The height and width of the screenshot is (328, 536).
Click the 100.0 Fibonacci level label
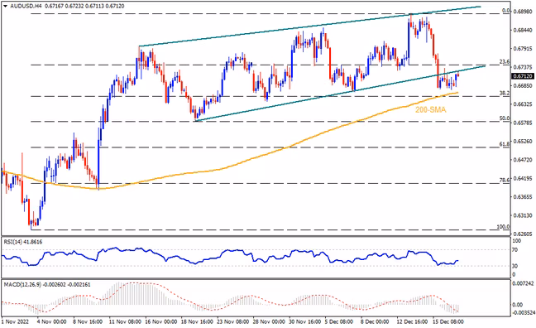point(503,227)
